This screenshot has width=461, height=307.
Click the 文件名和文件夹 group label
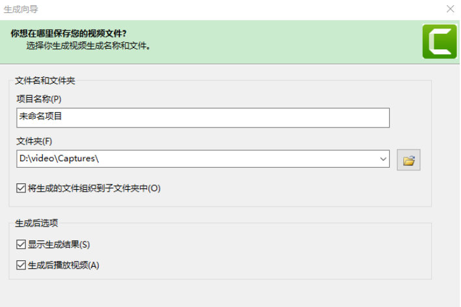45,81
